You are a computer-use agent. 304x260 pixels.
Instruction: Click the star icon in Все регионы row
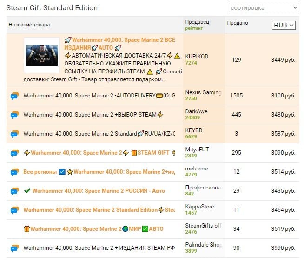[x=70, y=172]
